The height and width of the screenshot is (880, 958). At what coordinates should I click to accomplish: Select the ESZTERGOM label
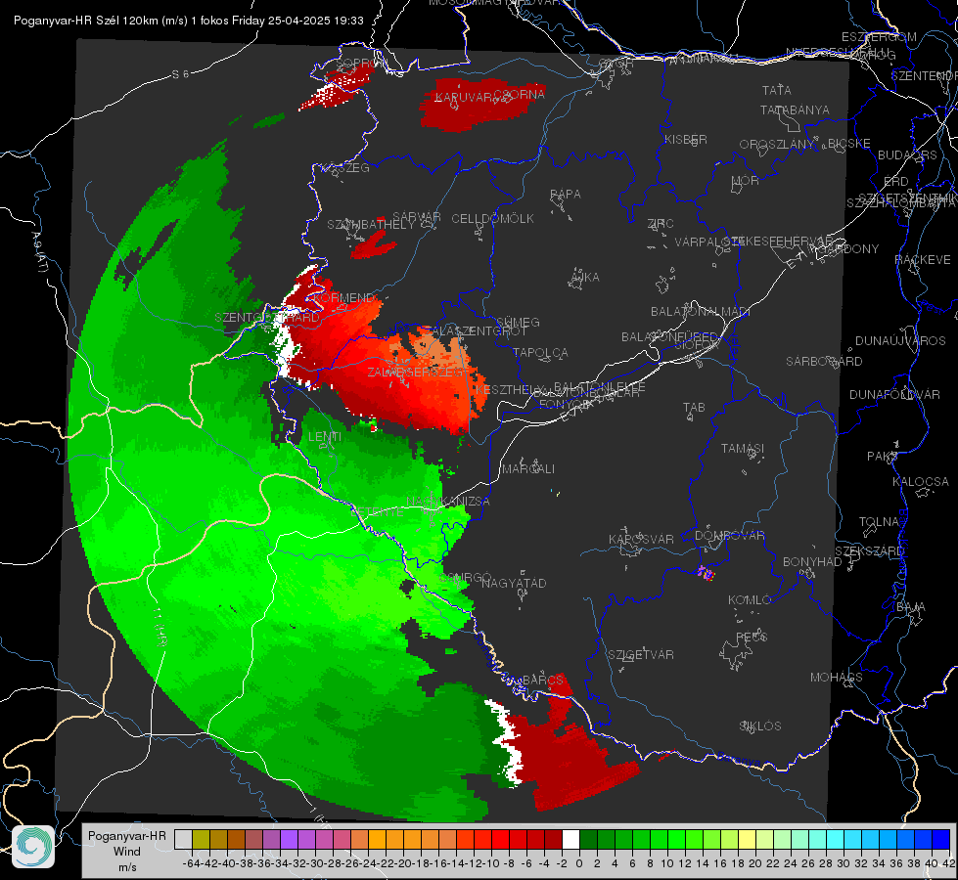point(879,36)
